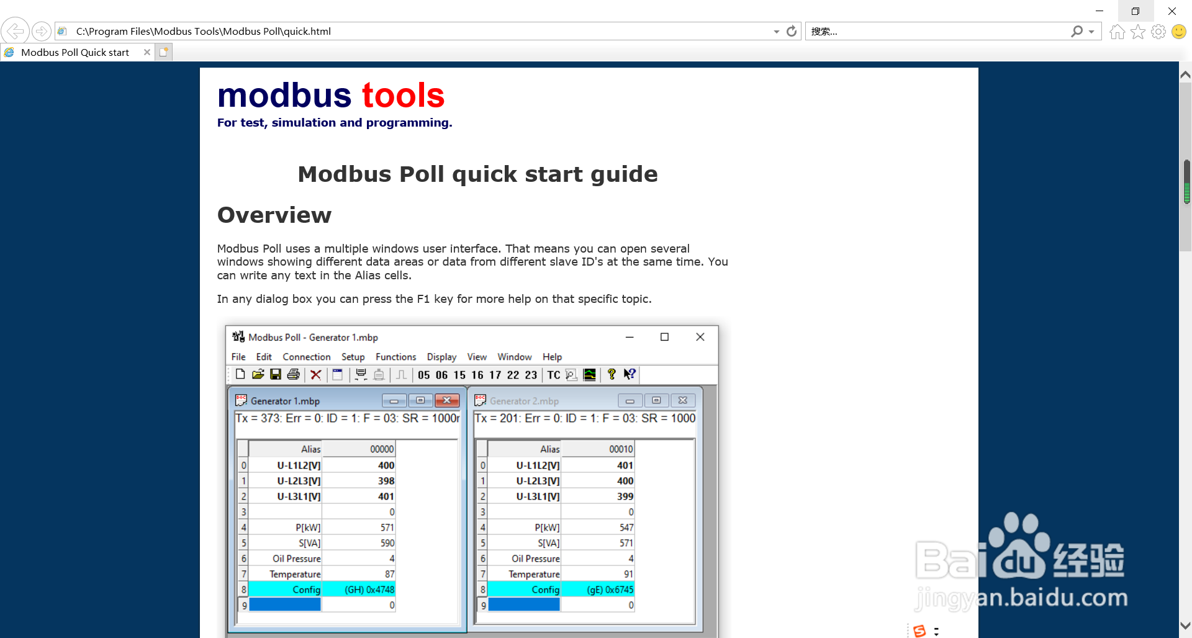Click the '(gE) 0x6745' Config value cell
Image resolution: width=1192 pixels, height=638 pixels.
coord(598,590)
